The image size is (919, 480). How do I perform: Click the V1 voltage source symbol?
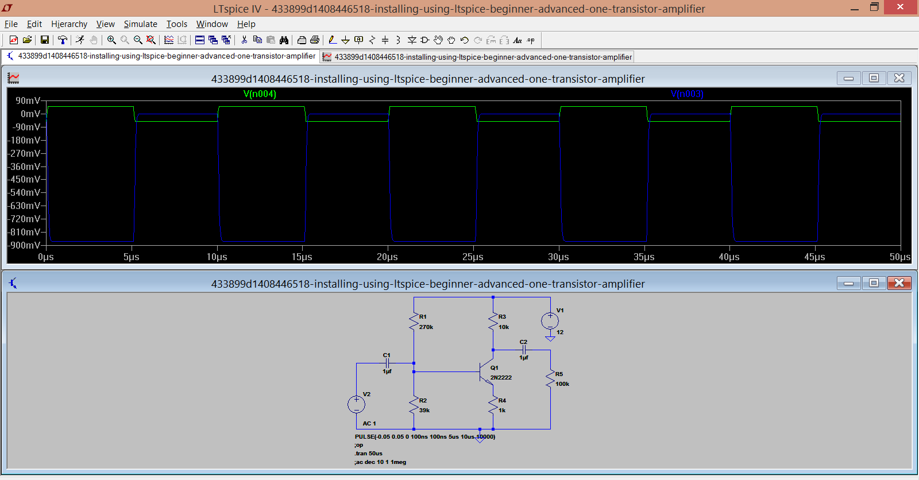coord(550,320)
